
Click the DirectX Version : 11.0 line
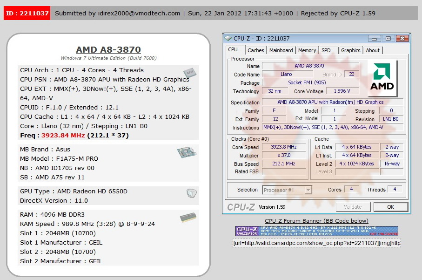[54, 201]
